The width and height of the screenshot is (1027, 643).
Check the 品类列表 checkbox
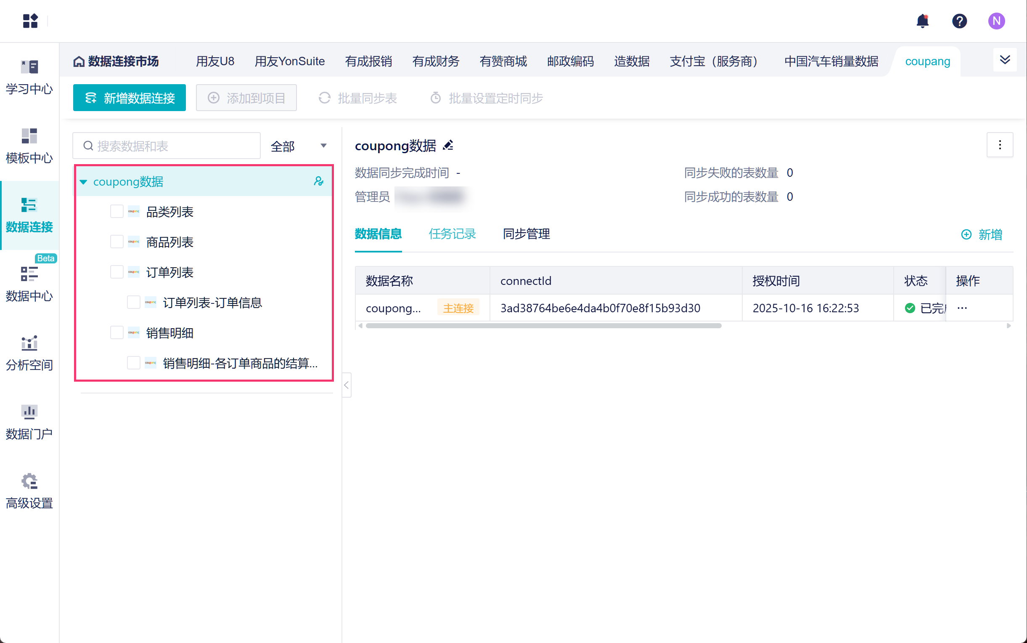pyautogui.click(x=116, y=211)
